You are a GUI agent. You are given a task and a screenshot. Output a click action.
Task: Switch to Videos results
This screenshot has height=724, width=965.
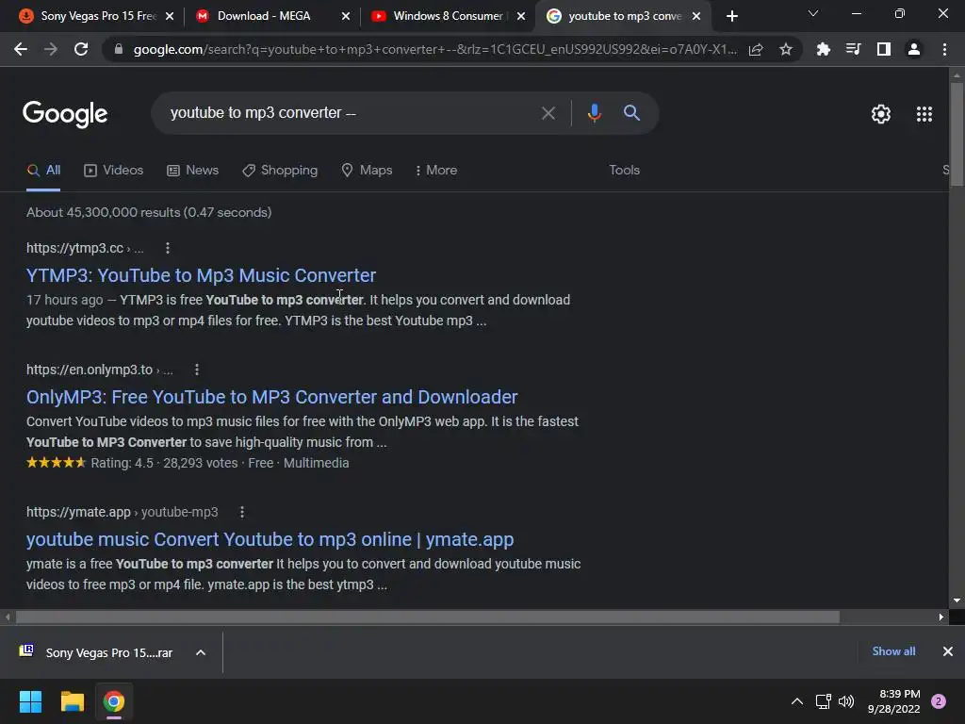click(x=113, y=171)
